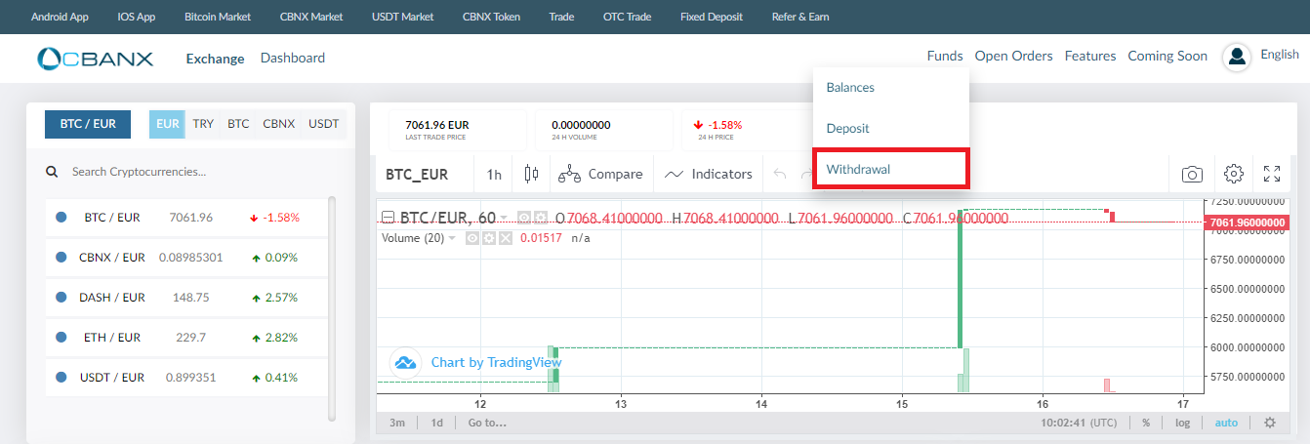Open CBNX Market link

click(311, 17)
